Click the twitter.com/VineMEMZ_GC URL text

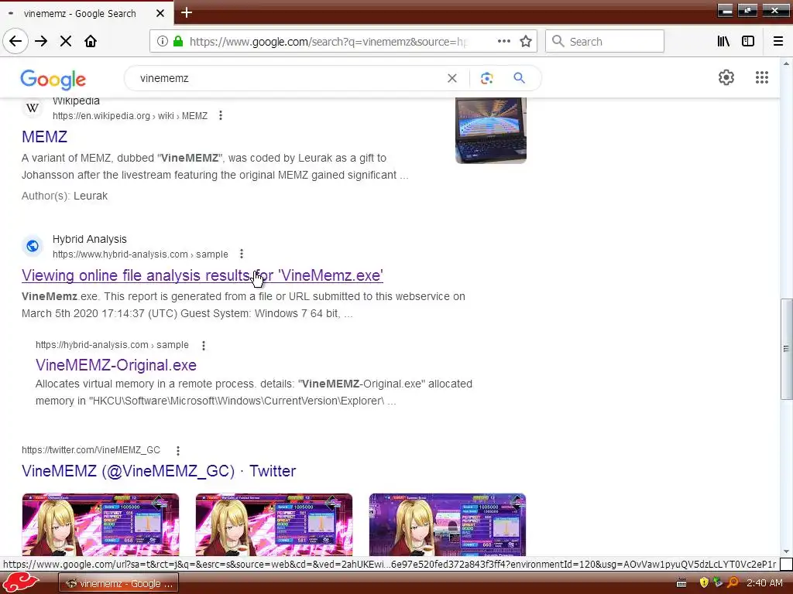click(x=91, y=450)
